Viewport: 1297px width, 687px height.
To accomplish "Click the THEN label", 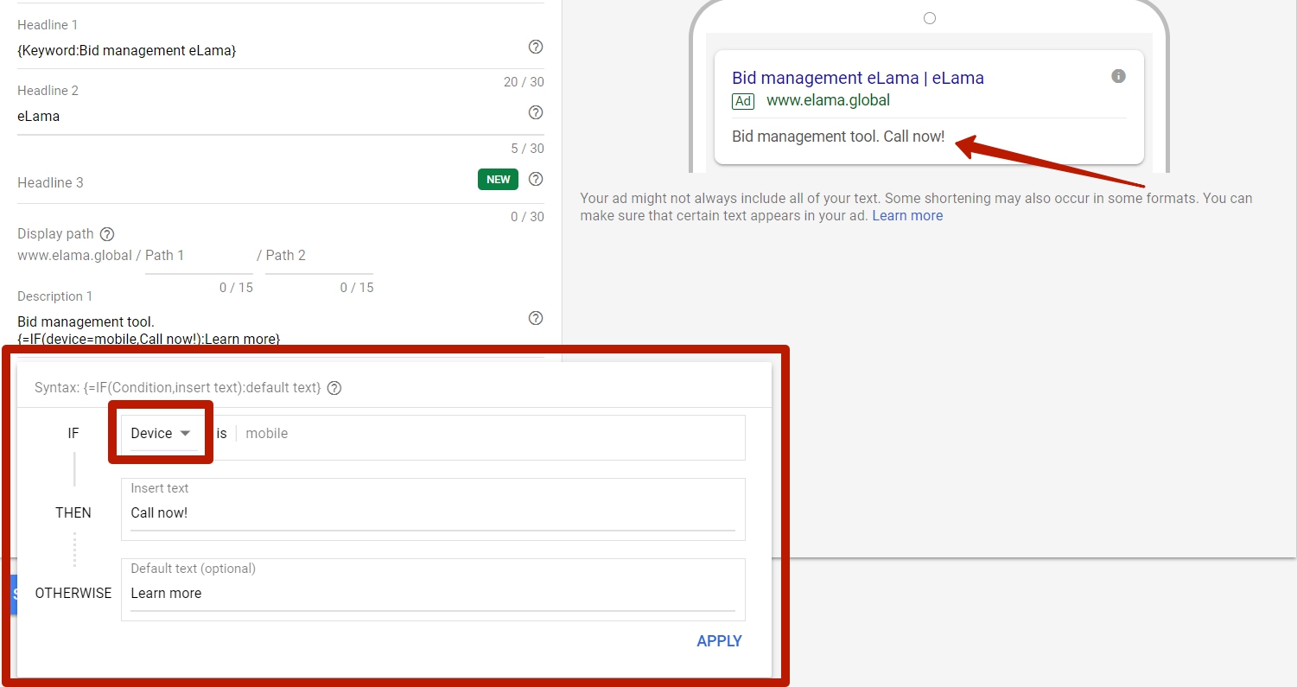I will click(73, 513).
